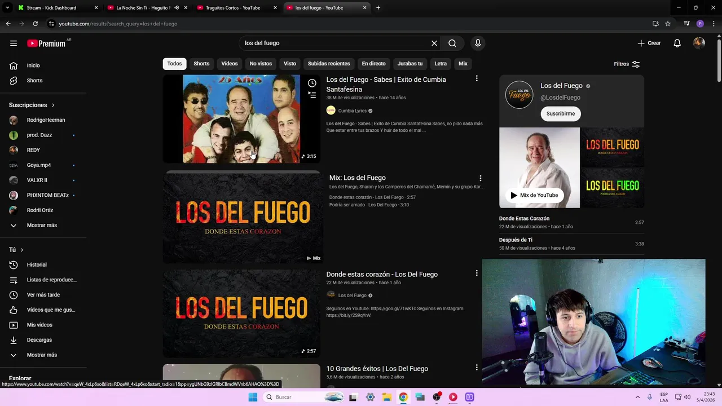Open the account avatar menu

pos(699,43)
